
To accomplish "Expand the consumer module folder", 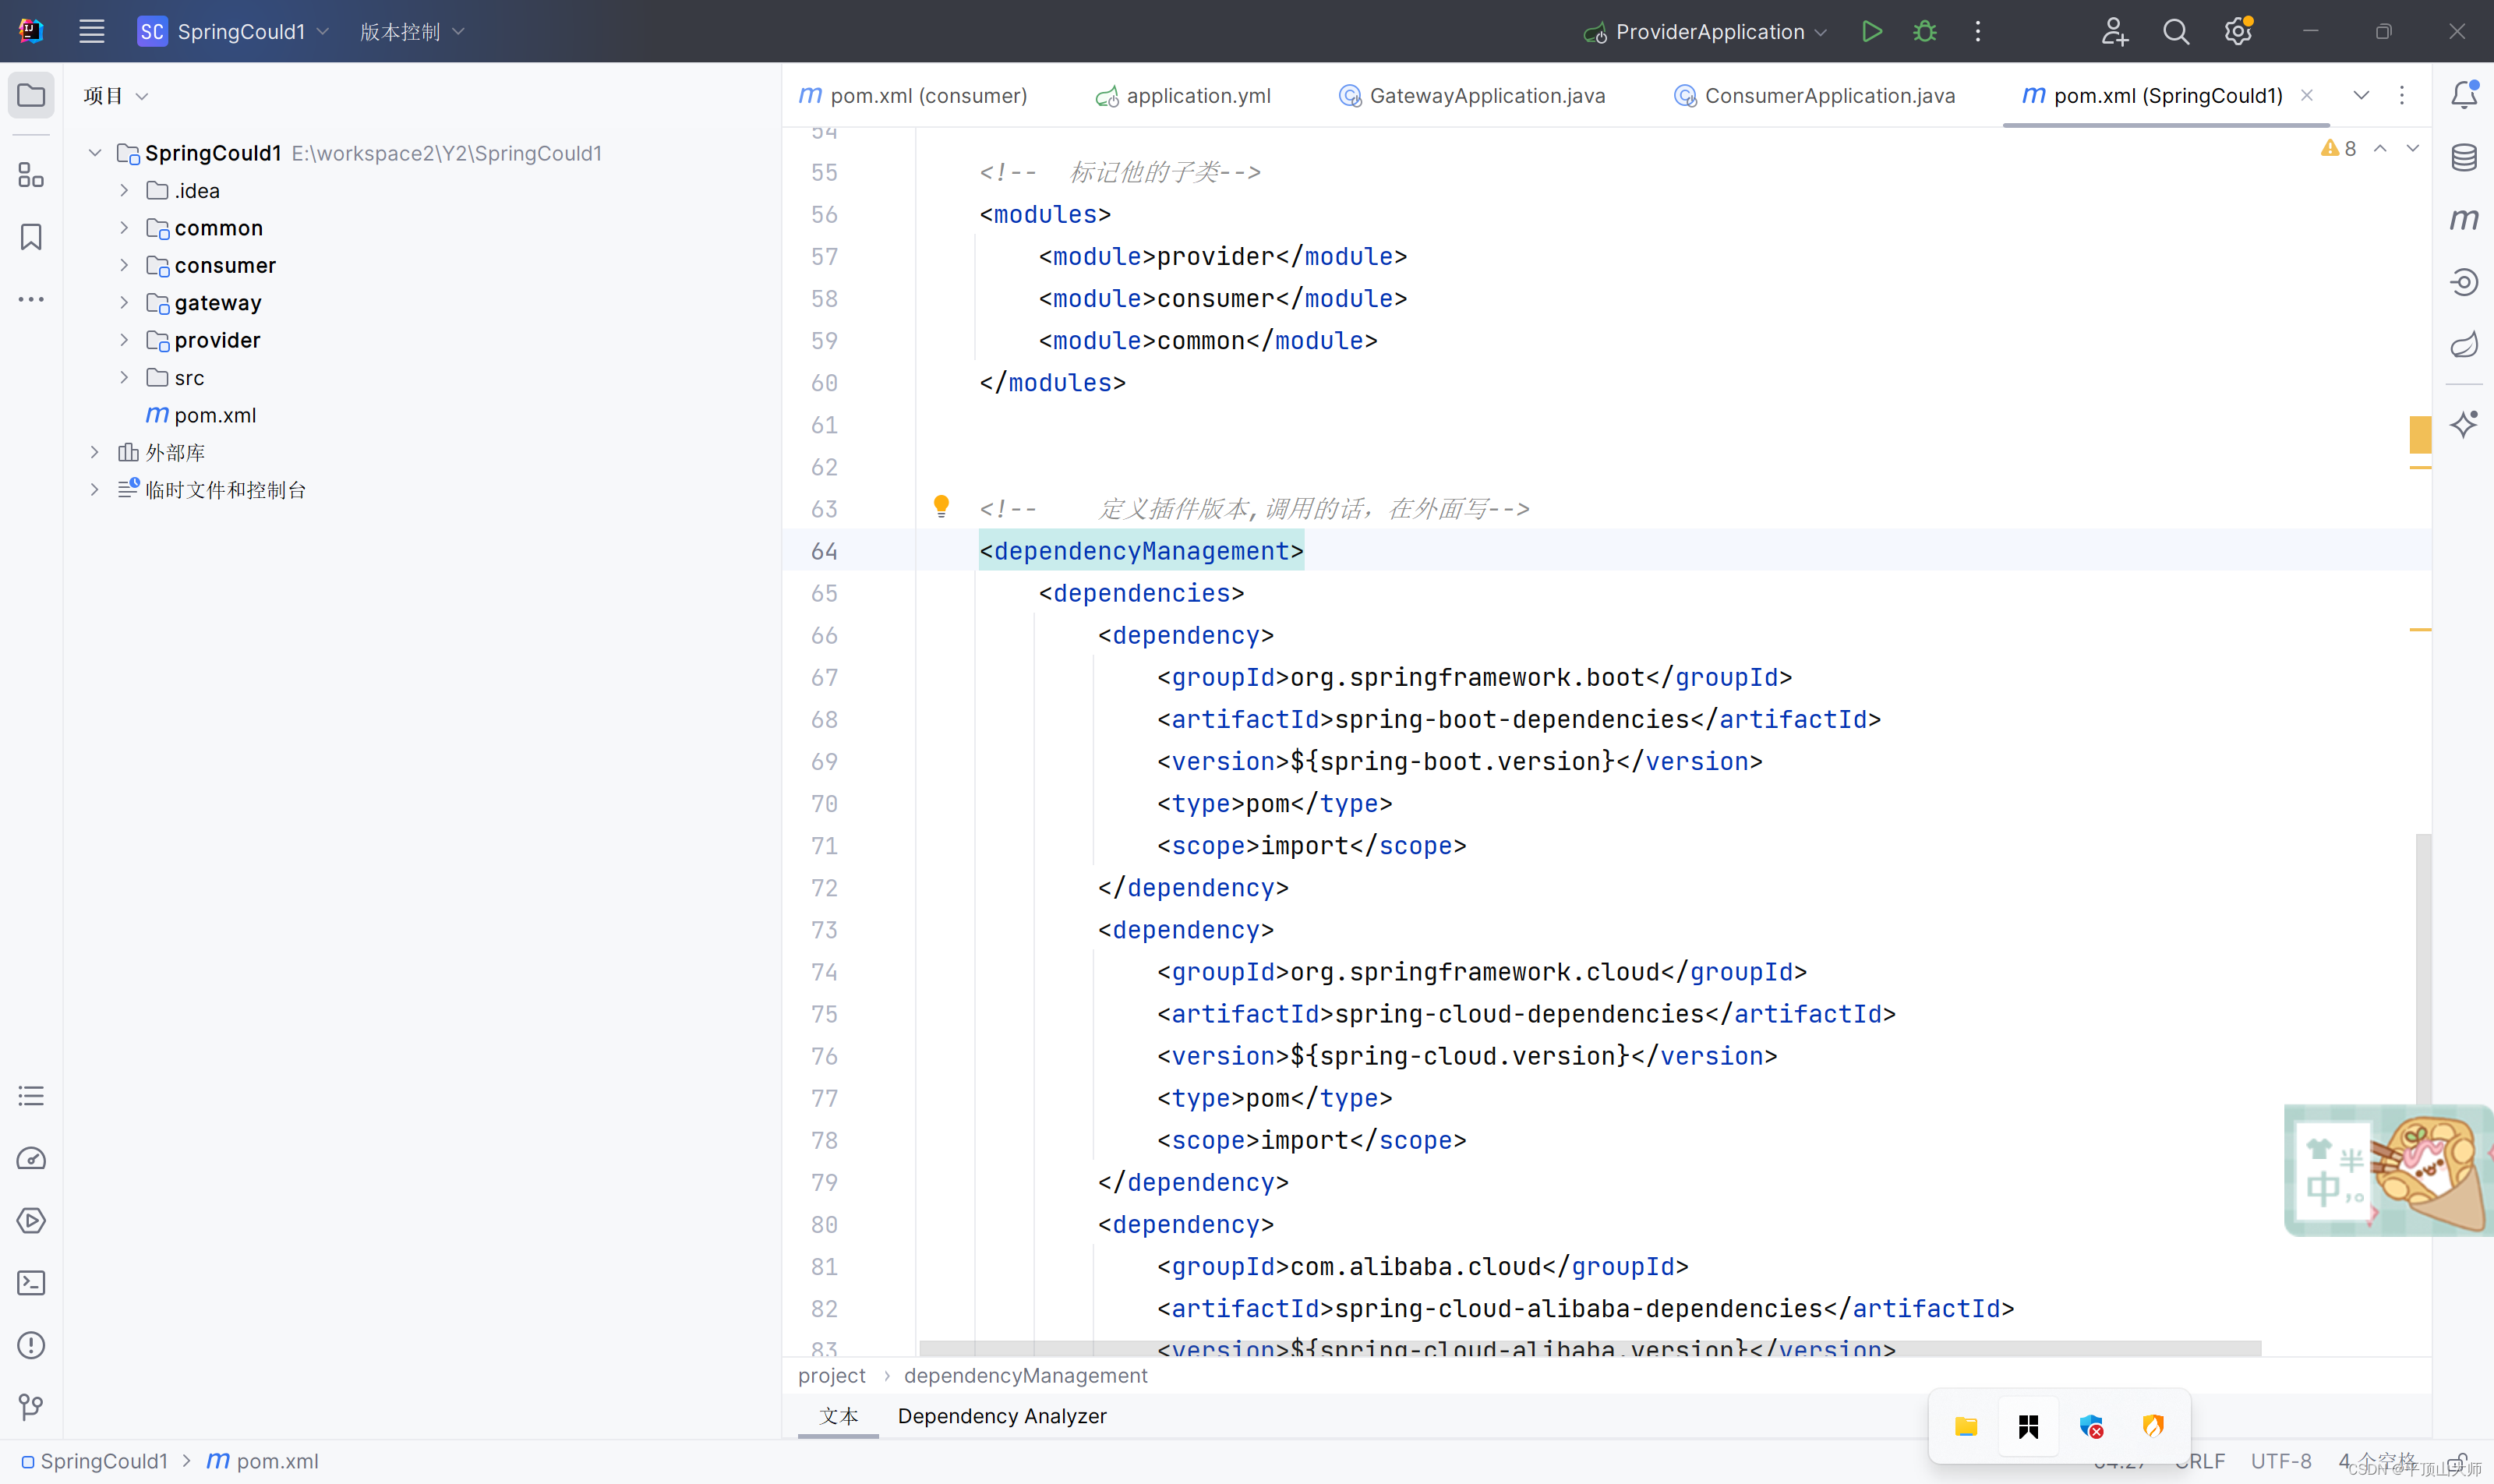I will (x=124, y=265).
